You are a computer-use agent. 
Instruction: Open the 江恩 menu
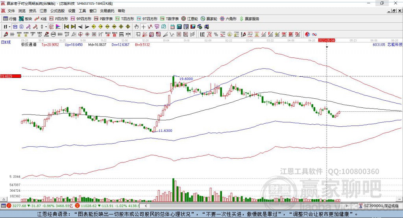click(x=43, y=11)
